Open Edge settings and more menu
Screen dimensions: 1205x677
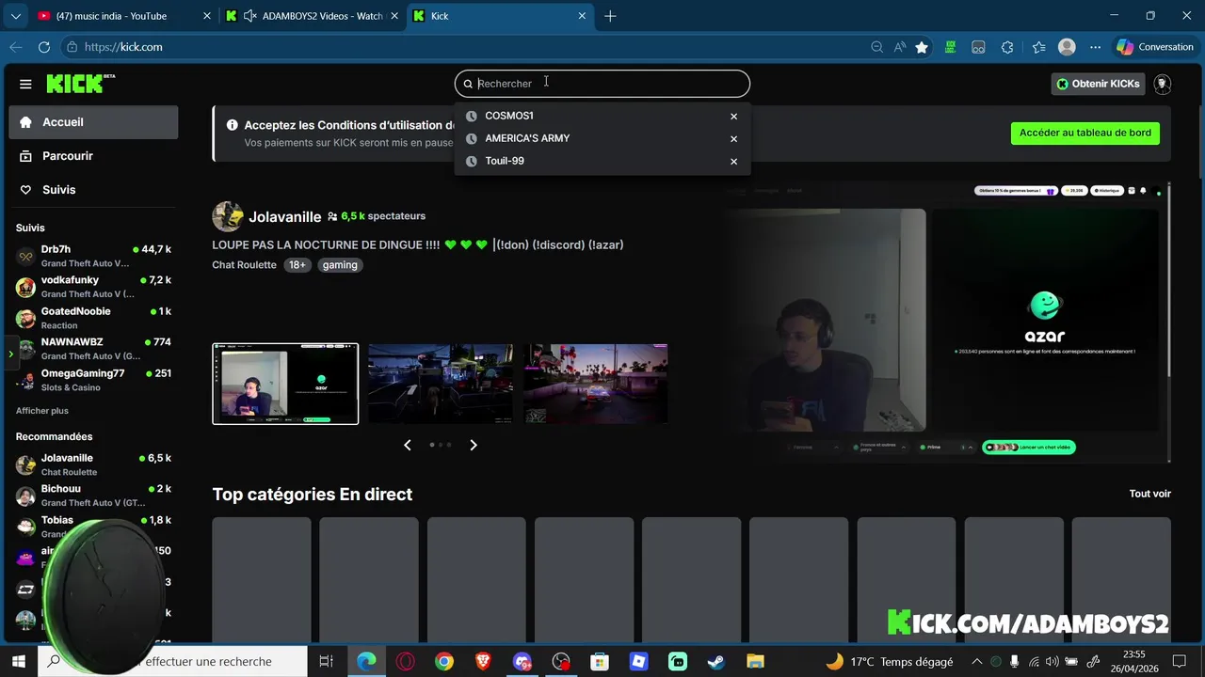1095,47
